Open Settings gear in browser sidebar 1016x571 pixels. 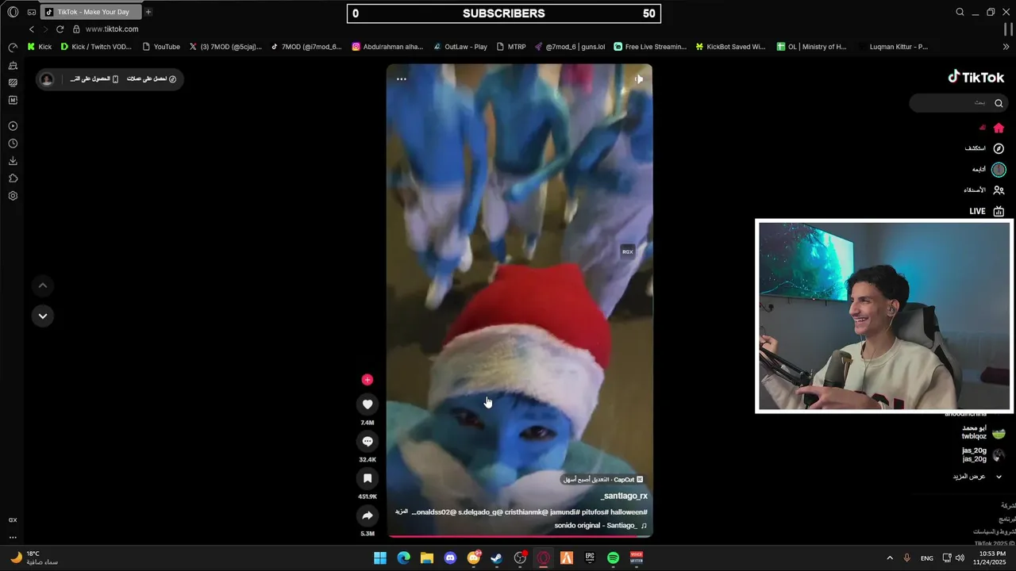click(13, 196)
